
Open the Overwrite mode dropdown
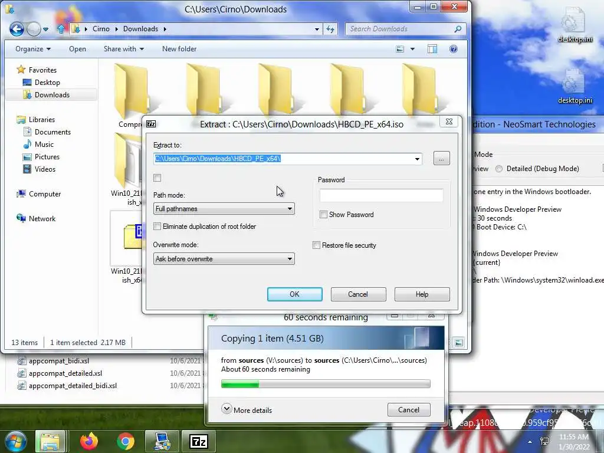[x=224, y=259]
